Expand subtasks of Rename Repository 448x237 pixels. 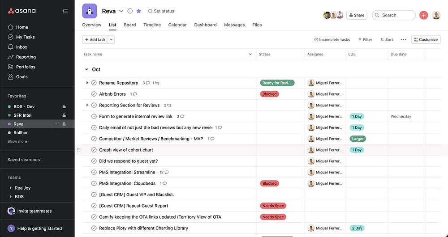click(87, 83)
